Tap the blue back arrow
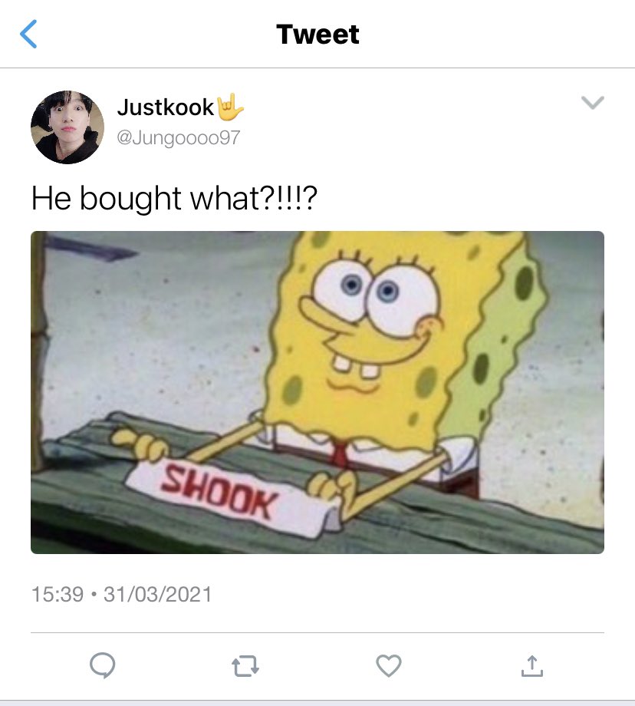Viewport: 635px width, 706px height. pyautogui.click(x=28, y=34)
